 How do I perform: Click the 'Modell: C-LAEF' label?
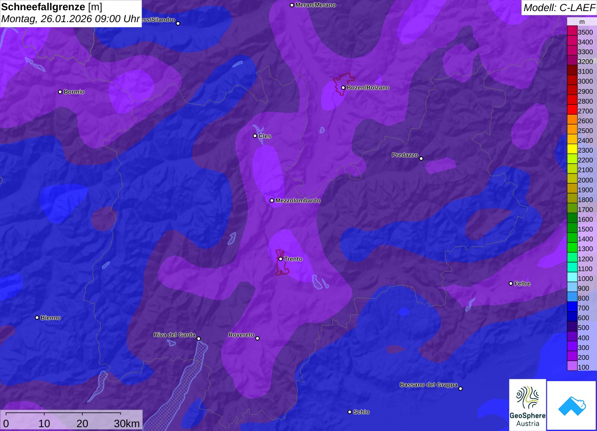(x=559, y=8)
